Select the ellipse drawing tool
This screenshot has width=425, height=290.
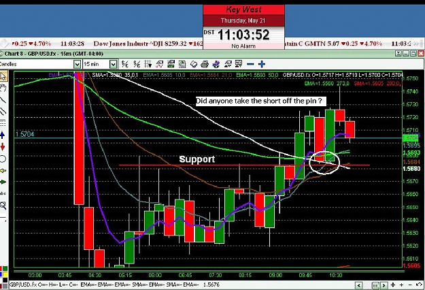point(3,159)
